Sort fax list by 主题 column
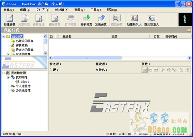This screenshot has width=193, height=137. 130,36
